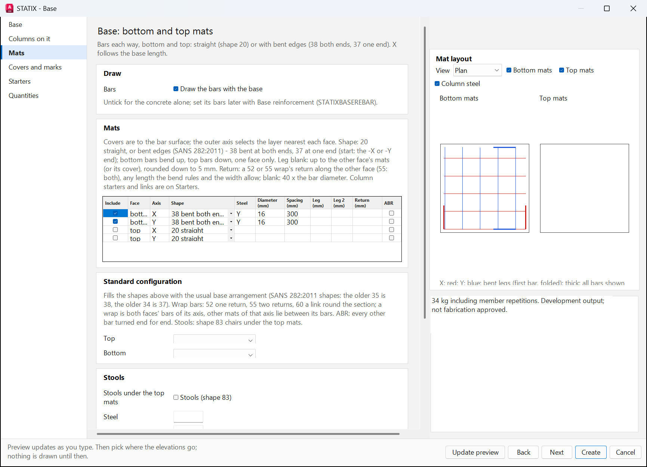The width and height of the screenshot is (647, 467).
Task: Open Shape dropdown for top X row
Action: tap(231, 230)
